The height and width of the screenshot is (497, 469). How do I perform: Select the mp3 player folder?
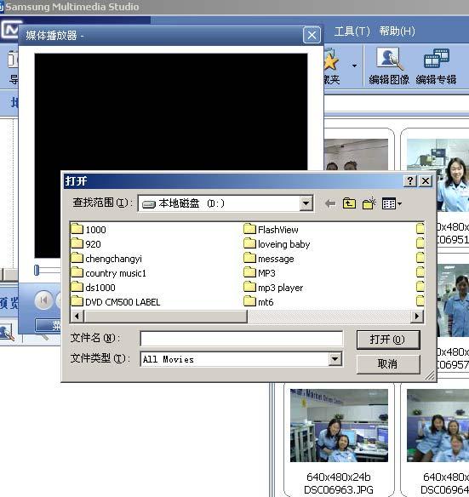[273, 288]
